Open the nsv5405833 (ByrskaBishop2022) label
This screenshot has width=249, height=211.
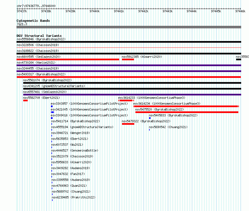click(173, 115)
